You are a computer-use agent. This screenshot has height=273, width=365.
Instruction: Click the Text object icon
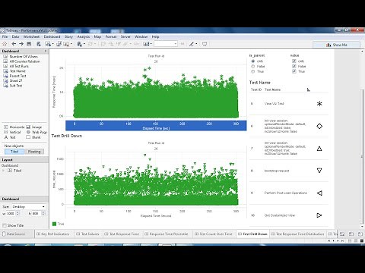click(x=6, y=137)
